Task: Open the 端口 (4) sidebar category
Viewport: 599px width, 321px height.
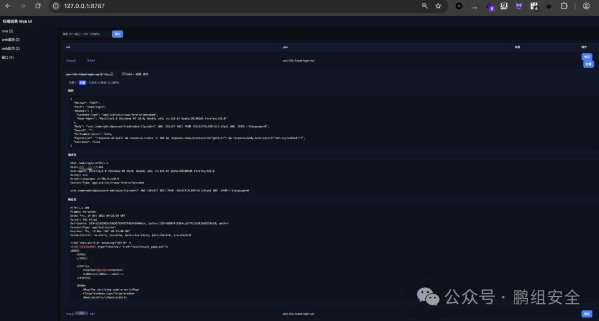Action: pyautogui.click(x=8, y=58)
